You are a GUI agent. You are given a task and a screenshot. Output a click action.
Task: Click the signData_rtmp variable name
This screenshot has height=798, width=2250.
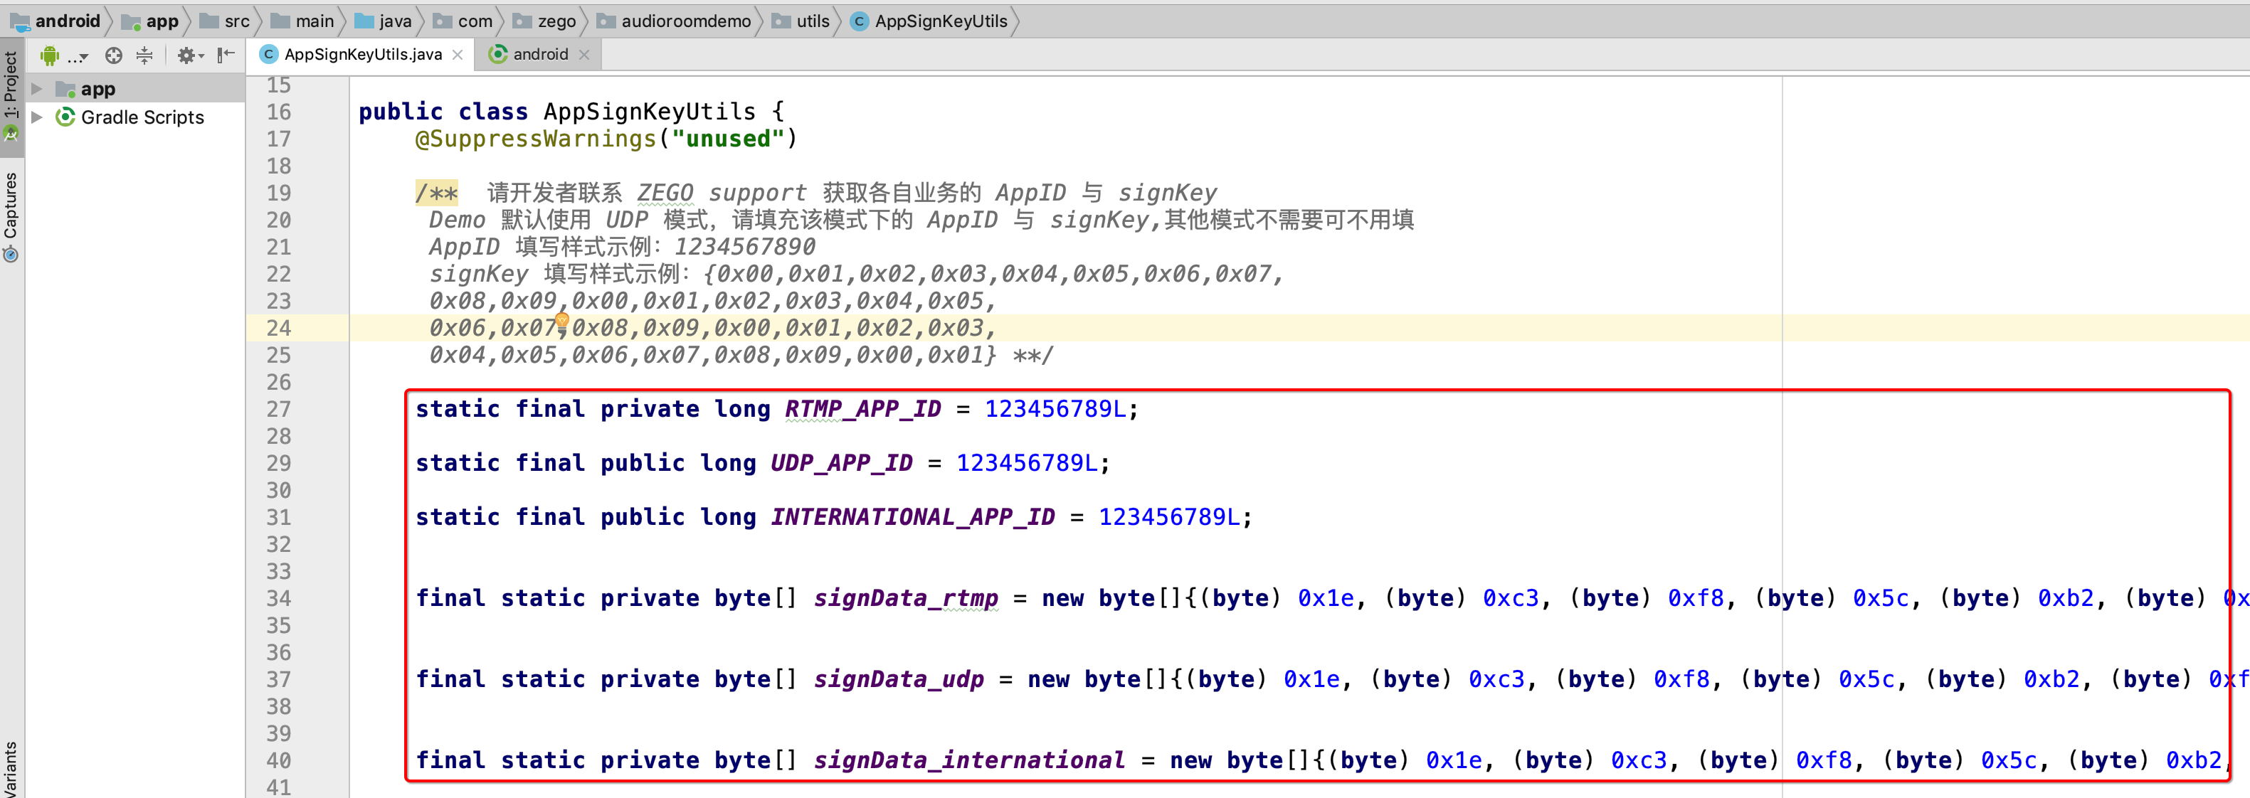point(906,598)
